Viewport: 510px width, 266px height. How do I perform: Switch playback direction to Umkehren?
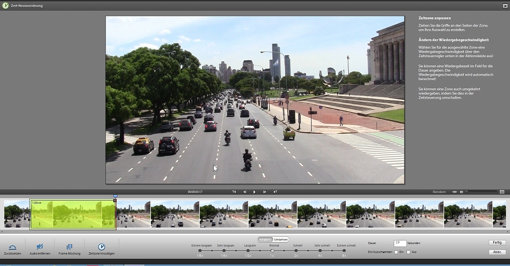280,239
